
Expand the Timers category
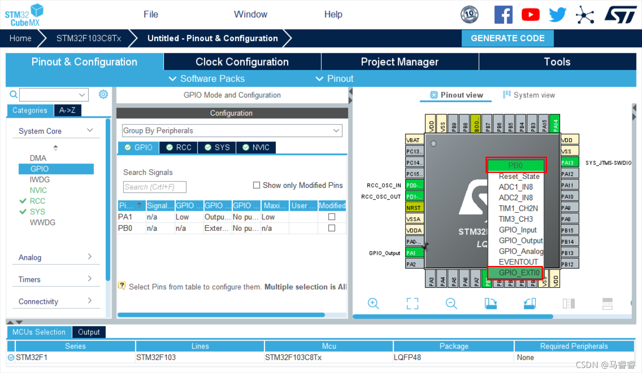click(90, 279)
